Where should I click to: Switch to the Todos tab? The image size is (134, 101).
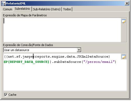pyautogui.click(x=67, y=9)
